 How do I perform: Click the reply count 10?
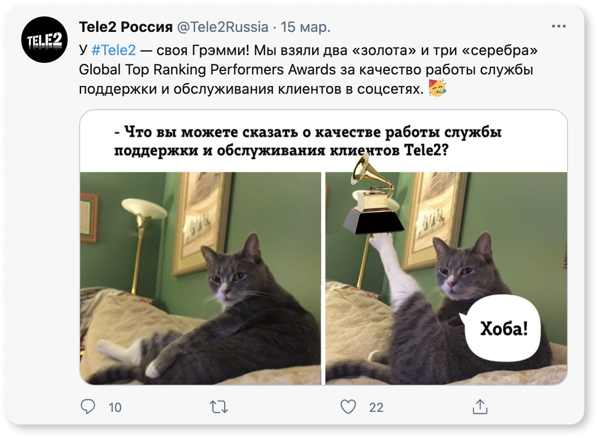click(115, 408)
